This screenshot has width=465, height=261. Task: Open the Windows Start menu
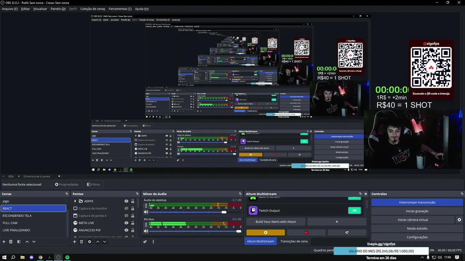(4, 257)
